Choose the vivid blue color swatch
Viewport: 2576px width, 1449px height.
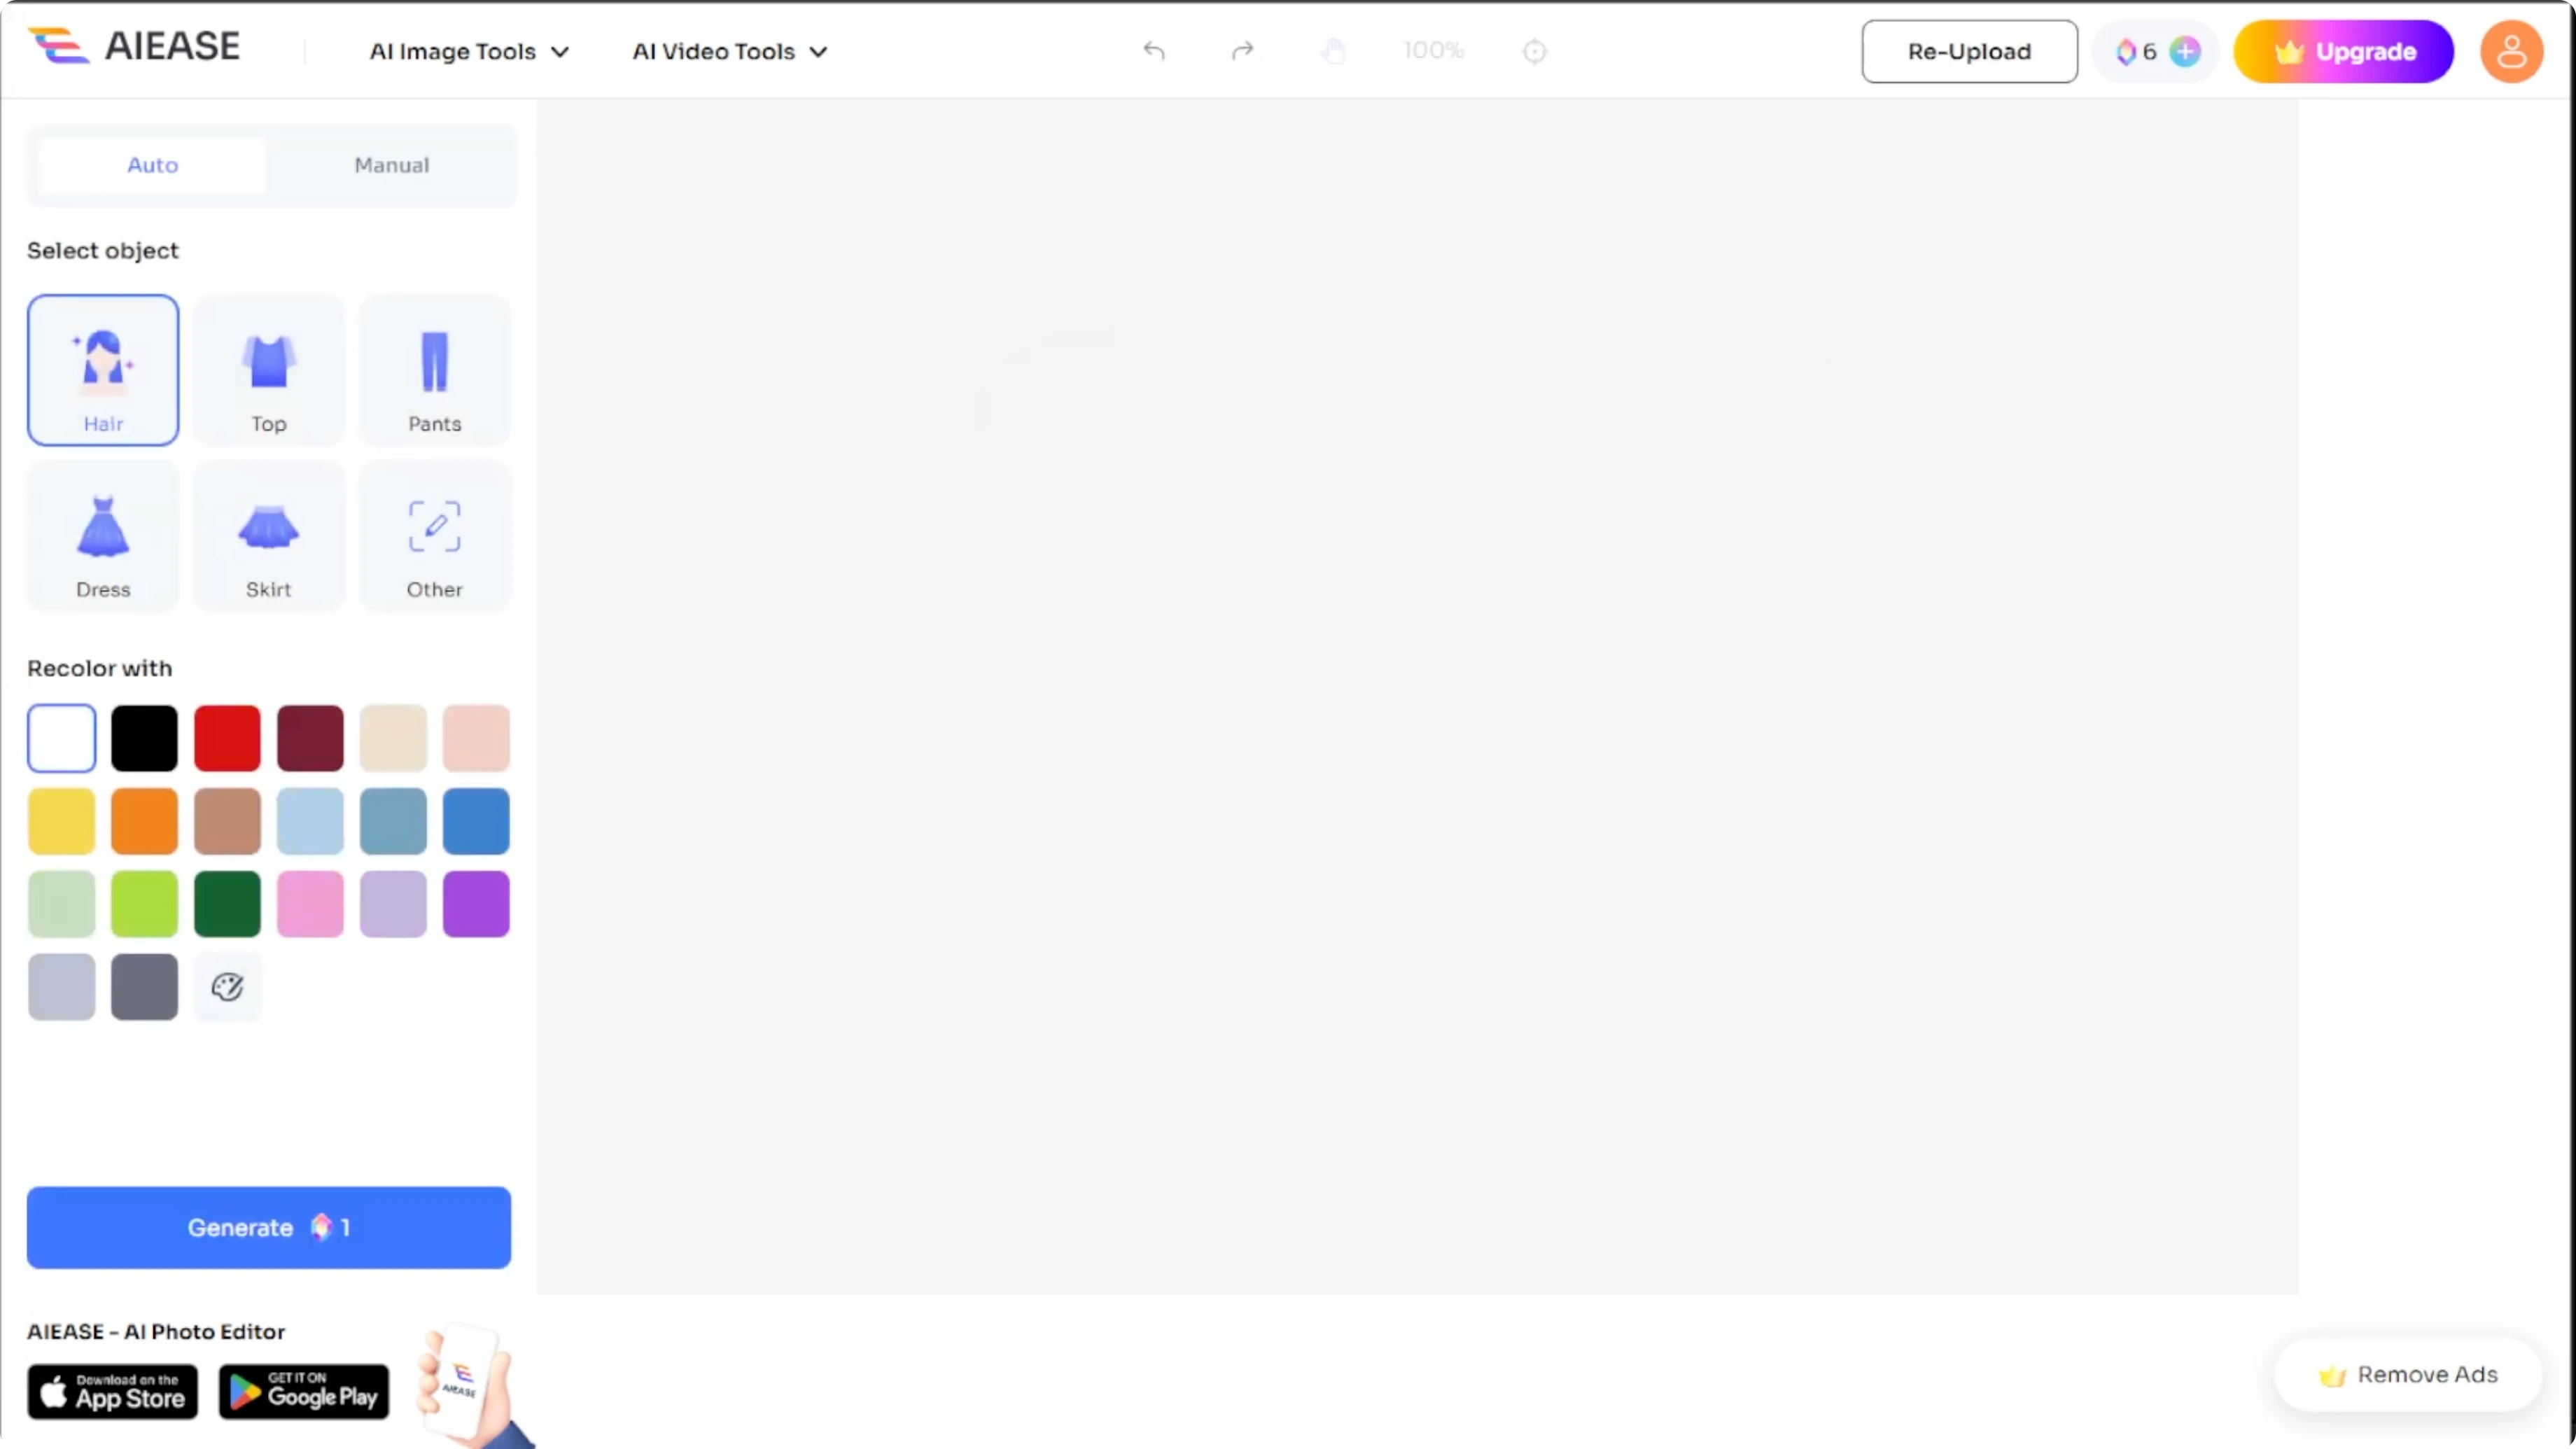pos(476,821)
